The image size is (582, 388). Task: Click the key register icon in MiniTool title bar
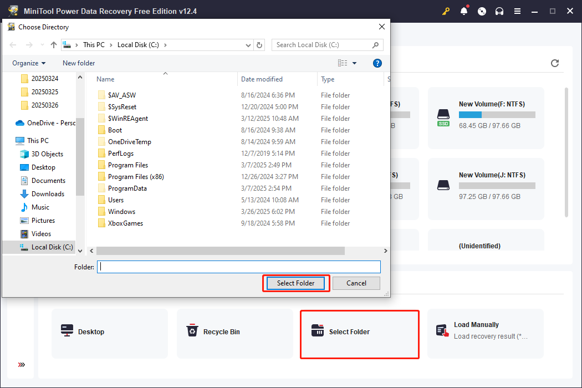pyautogui.click(x=446, y=11)
